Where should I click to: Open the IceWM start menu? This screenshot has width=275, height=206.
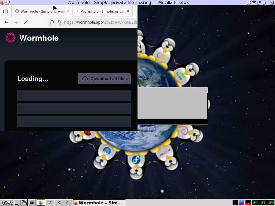coord(7,203)
